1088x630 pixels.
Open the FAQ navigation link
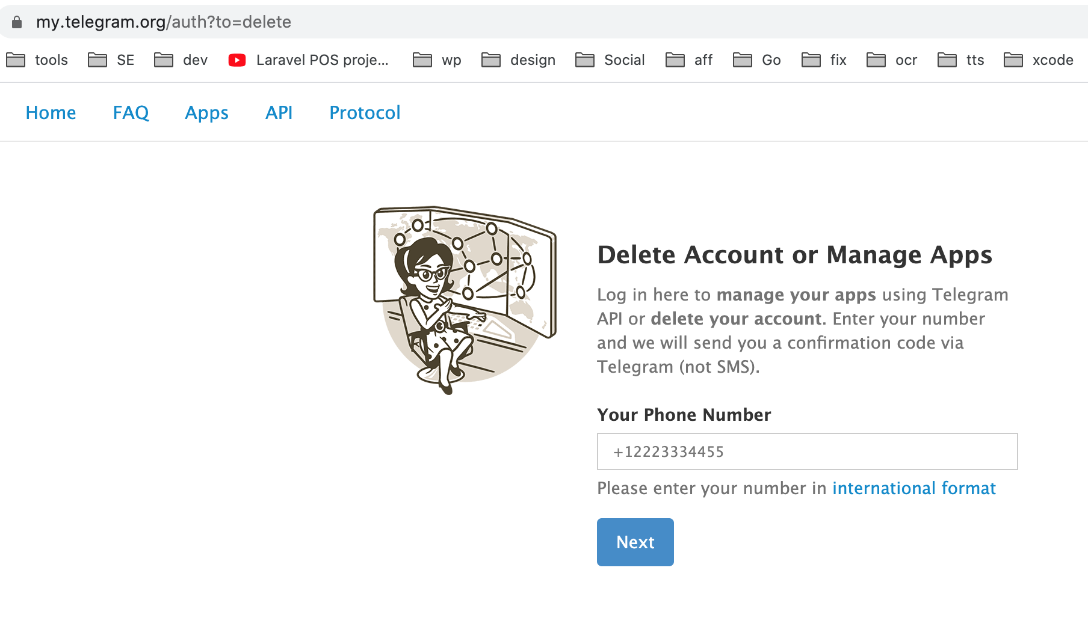131,112
